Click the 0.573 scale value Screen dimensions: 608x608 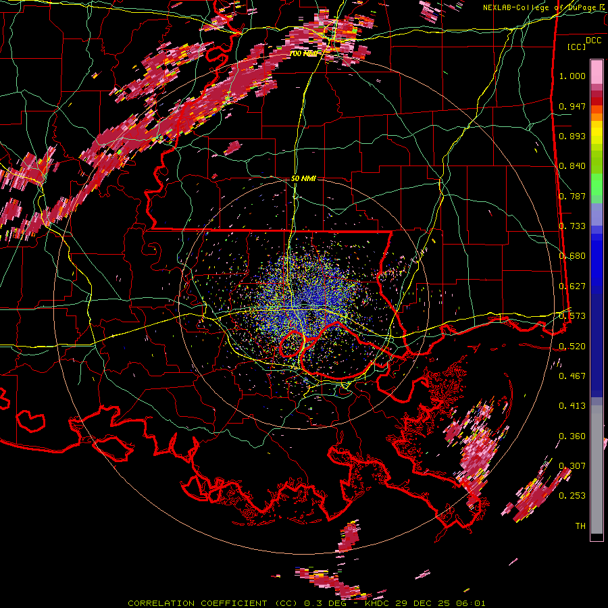tap(572, 316)
